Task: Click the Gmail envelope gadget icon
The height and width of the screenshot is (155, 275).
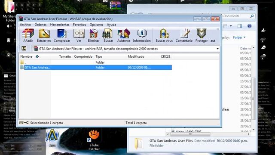Action: (x=6, y=76)
